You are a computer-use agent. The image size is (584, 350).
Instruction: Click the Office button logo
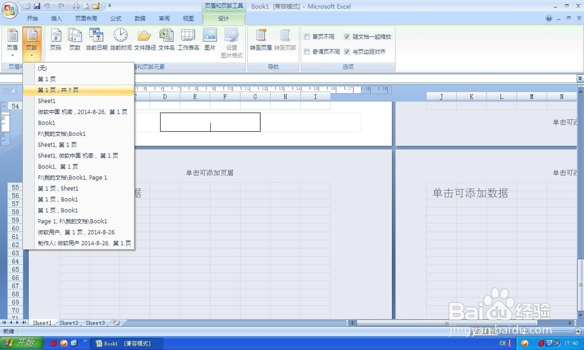pyautogui.click(x=10, y=10)
